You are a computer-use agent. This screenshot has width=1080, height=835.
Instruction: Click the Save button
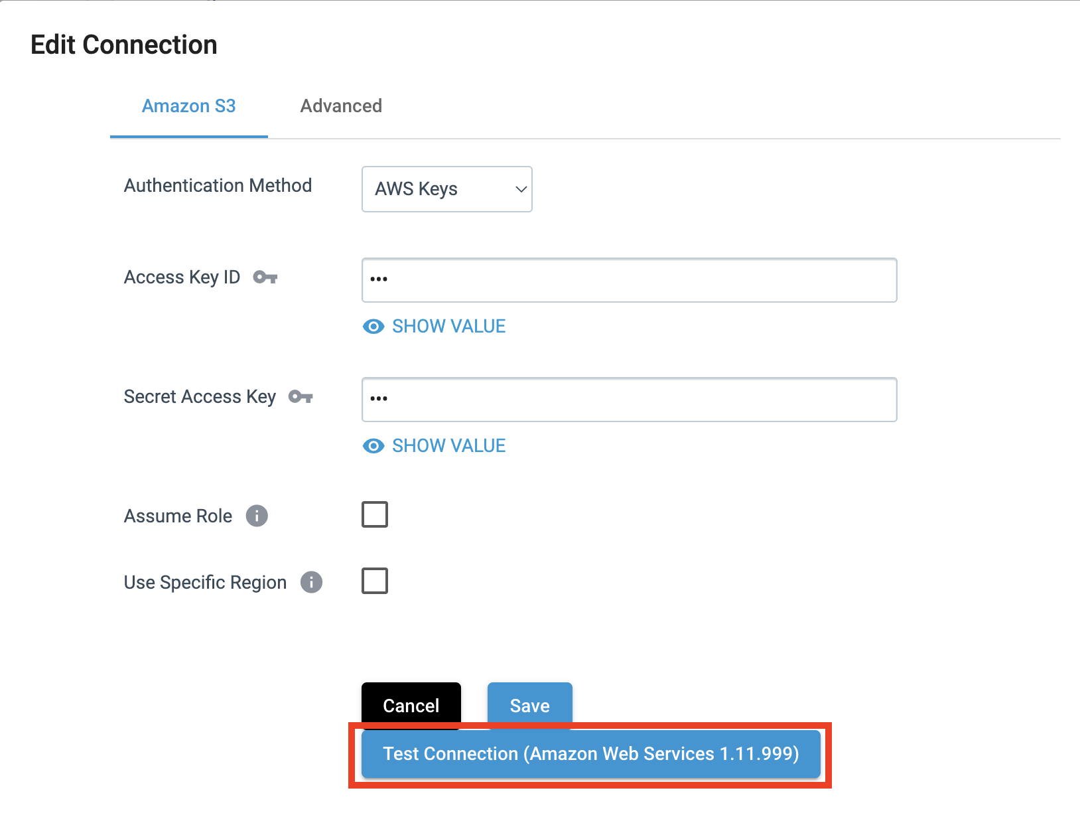(x=530, y=705)
